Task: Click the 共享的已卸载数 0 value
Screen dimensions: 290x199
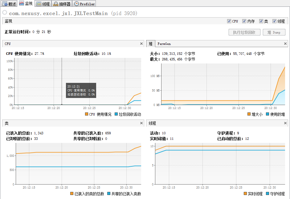Action: click(106, 139)
